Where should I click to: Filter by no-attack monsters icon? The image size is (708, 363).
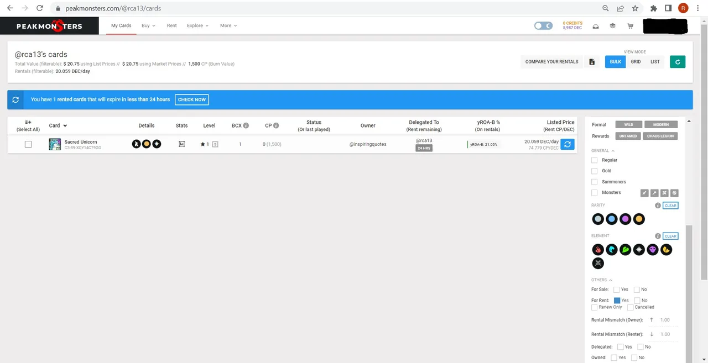point(674,193)
